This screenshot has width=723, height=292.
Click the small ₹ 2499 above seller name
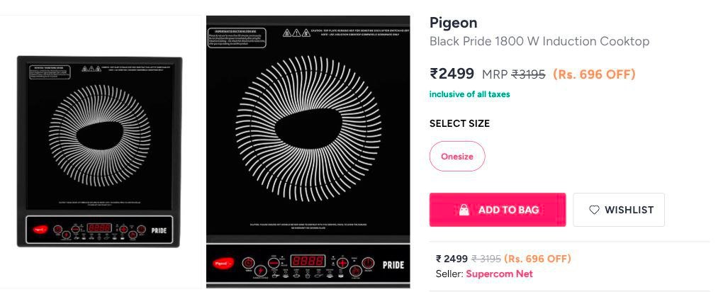point(452,259)
